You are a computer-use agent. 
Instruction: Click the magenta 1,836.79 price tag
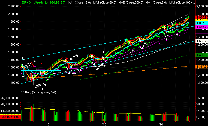point(202,27)
